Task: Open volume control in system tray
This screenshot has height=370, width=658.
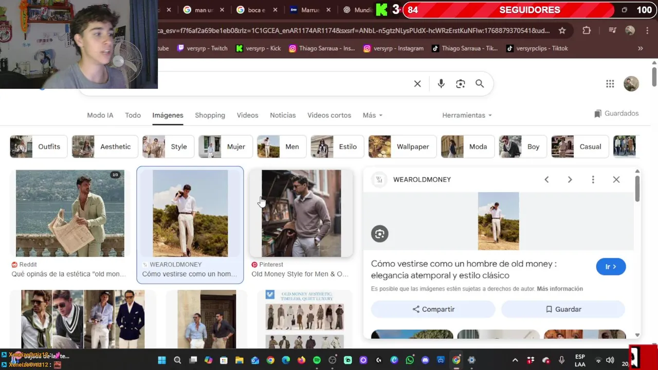Action: (610, 360)
